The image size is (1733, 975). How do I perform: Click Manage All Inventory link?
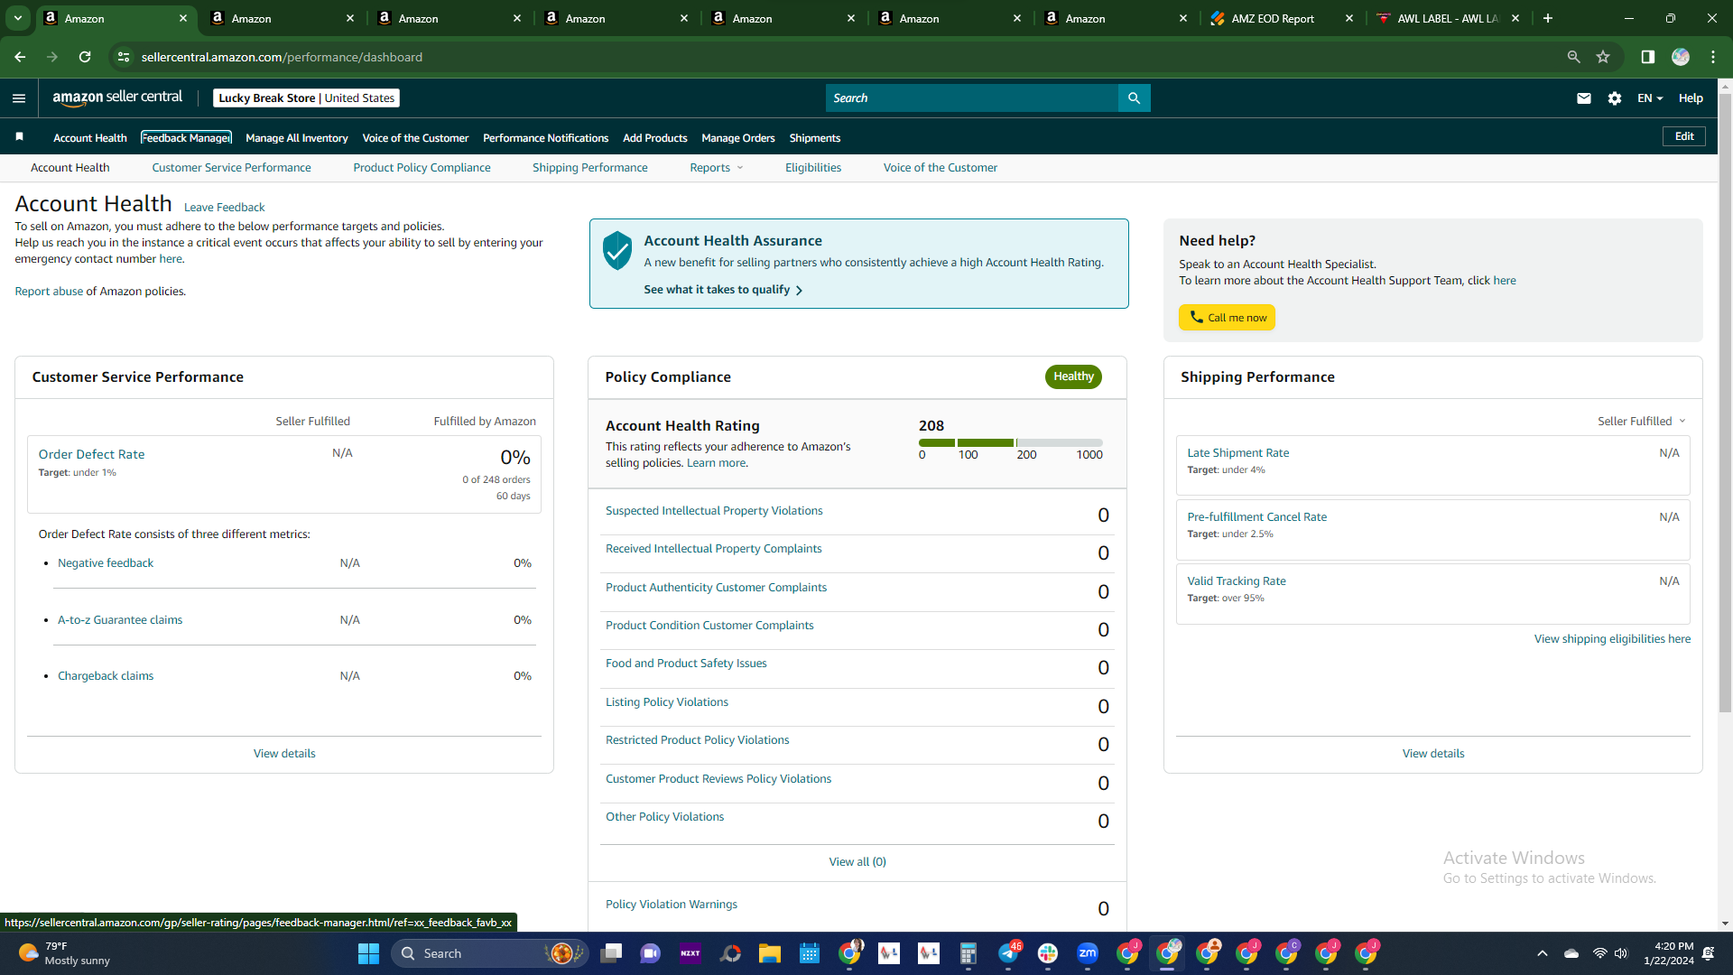click(296, 138)
